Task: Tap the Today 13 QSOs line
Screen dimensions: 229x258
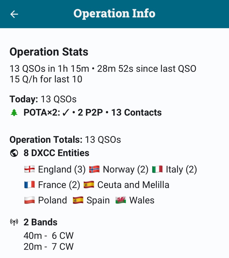Action: (x=43, y=99)
